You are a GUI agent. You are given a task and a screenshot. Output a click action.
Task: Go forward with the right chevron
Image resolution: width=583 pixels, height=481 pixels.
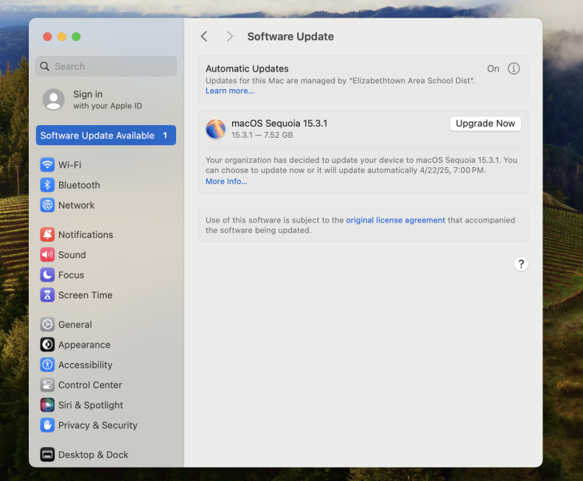click(x=230, y=36)
